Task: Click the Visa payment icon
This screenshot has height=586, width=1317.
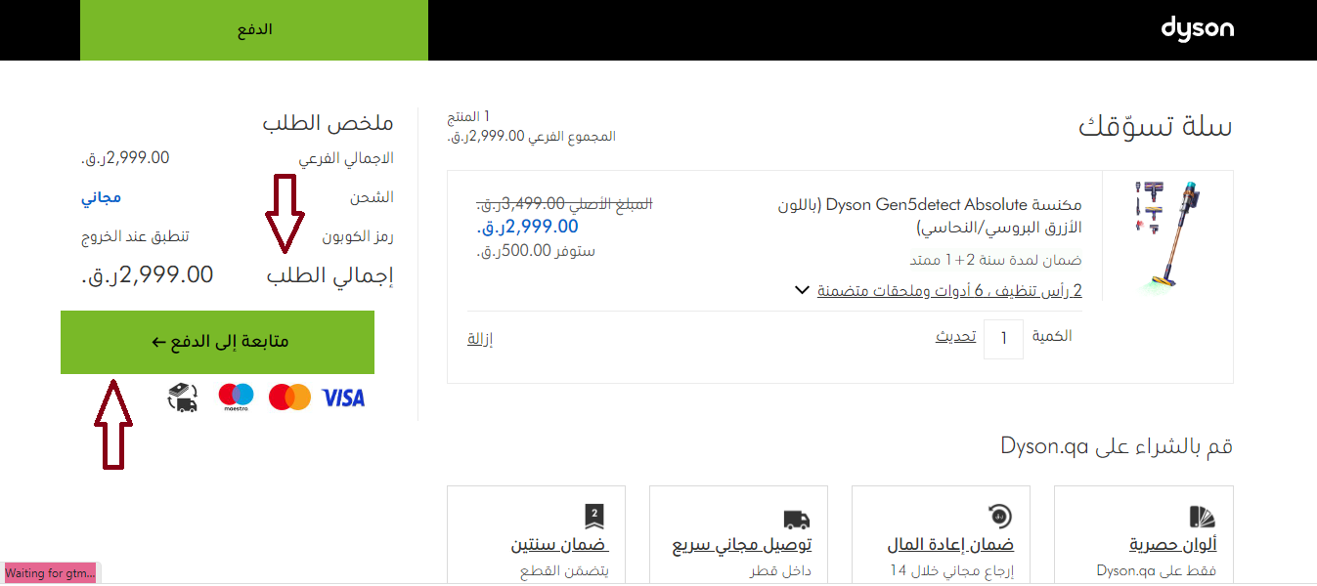Action: [343, 397]
